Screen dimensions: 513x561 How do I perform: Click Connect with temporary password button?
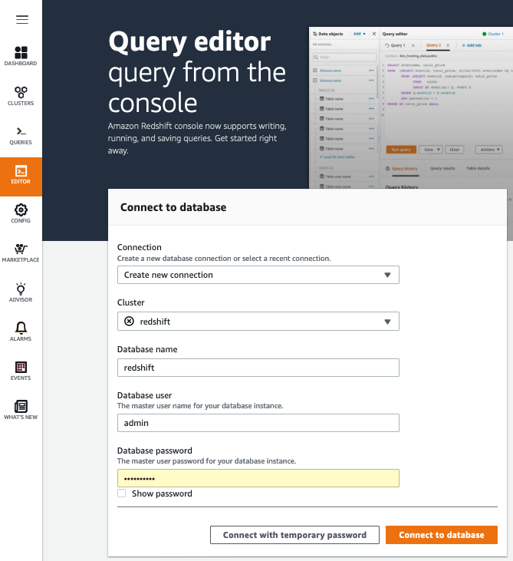coord(294,535)
